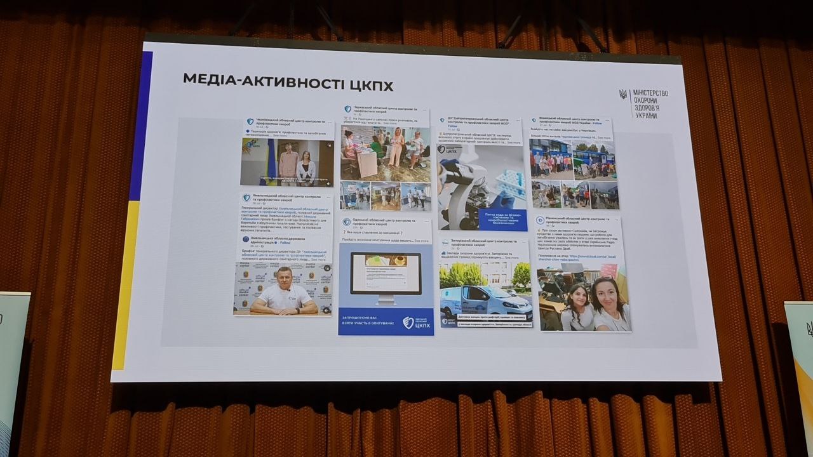Expand 'See more' in Odesa vaccination survey post
813x457 pixels.
(x=422, y=241)
